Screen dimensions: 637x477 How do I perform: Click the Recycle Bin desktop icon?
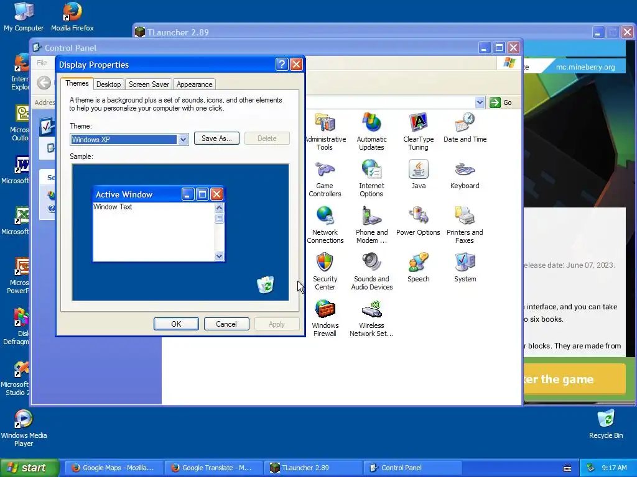click(606, 424)
